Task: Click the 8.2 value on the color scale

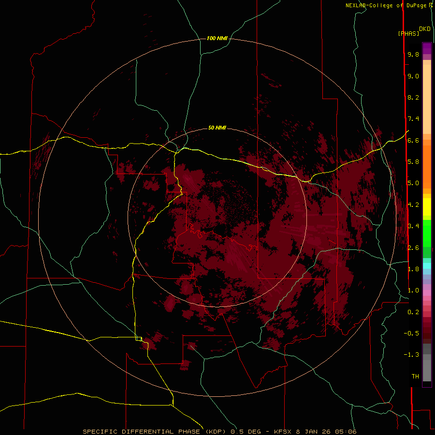Action: [x=413, y=97]
